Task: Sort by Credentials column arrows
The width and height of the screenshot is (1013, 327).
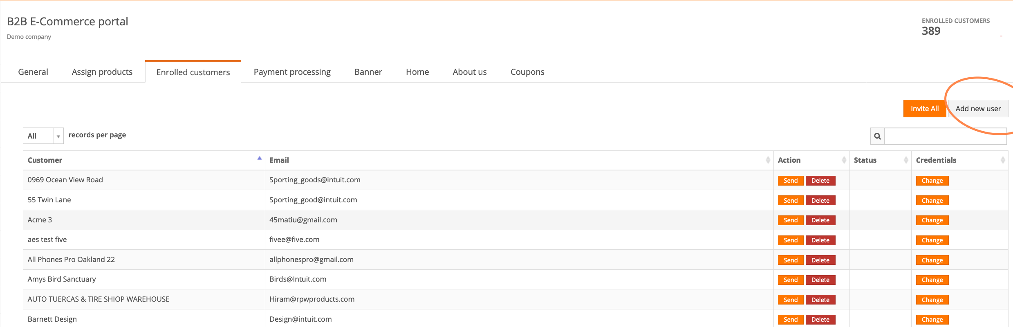Action: point(1002,160)
